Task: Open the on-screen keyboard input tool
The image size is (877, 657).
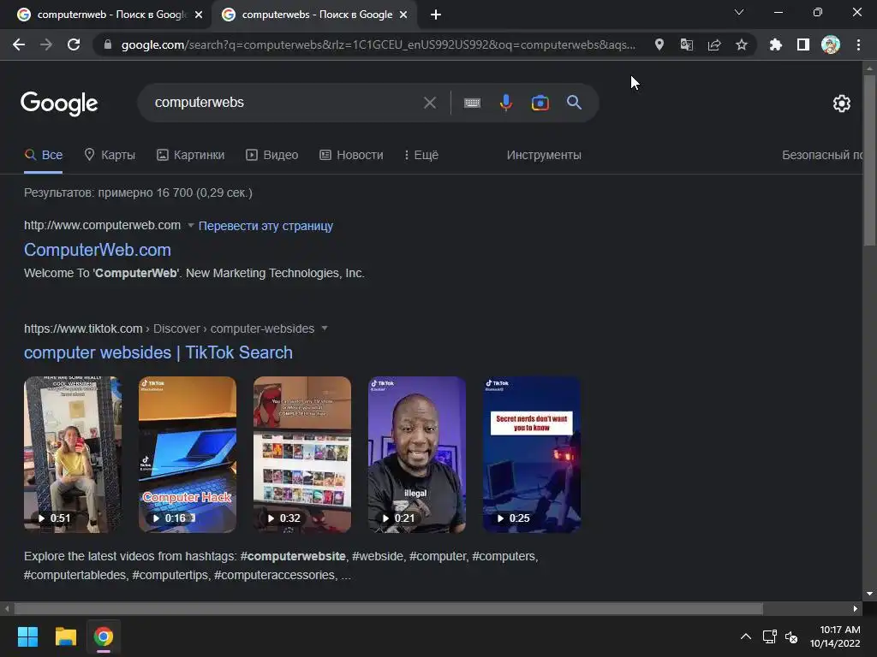Action: click(472, 103)
